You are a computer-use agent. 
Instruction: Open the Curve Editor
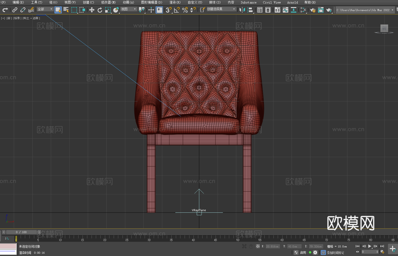click(286, 10)
